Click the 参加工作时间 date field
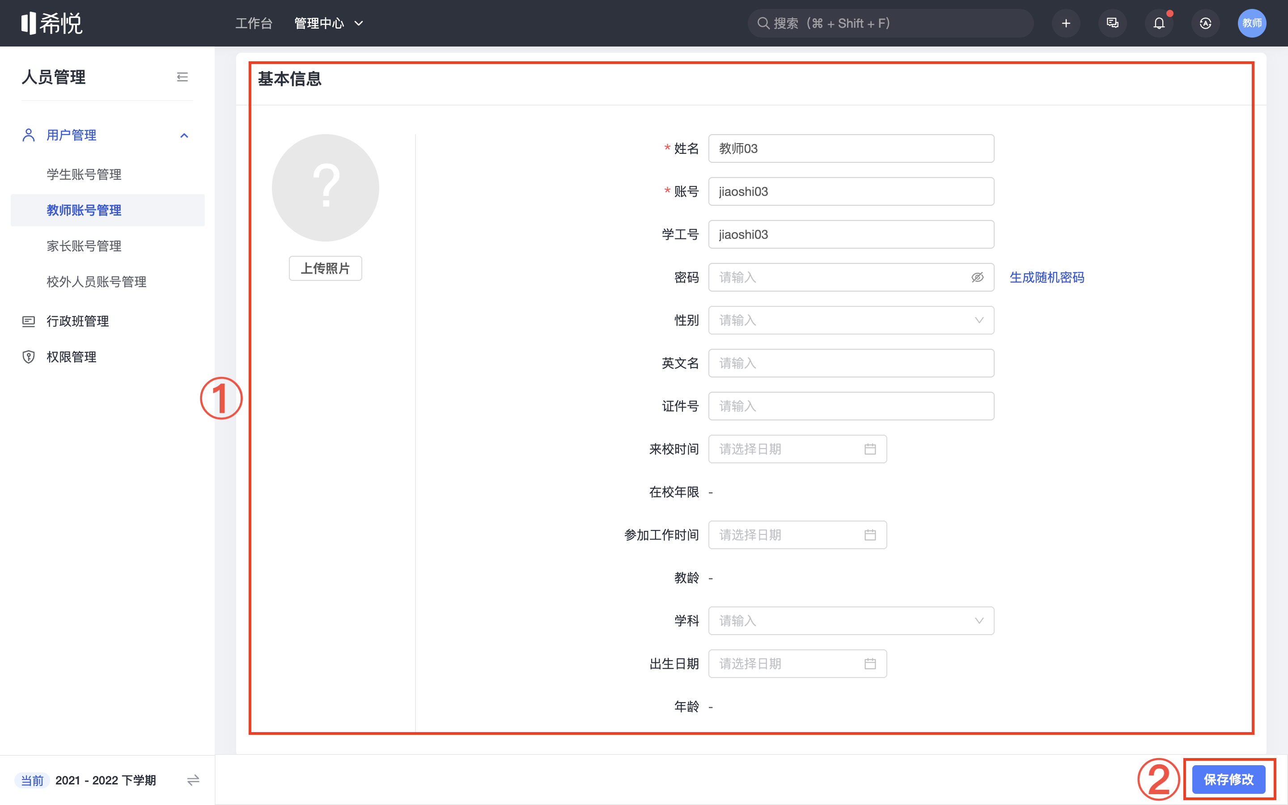This screenshot has height=805, width=1288. click(797, 534)
